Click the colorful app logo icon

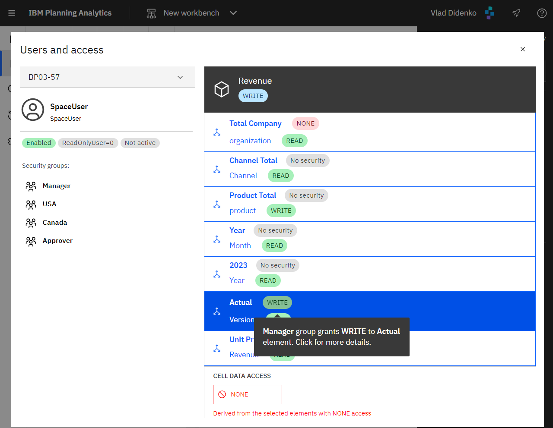click(x=489, y=13)
